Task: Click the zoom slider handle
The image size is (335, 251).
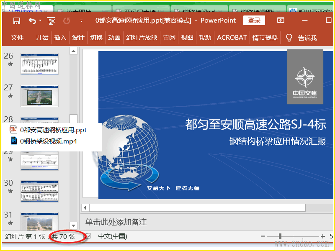Action: pos(280,236)
